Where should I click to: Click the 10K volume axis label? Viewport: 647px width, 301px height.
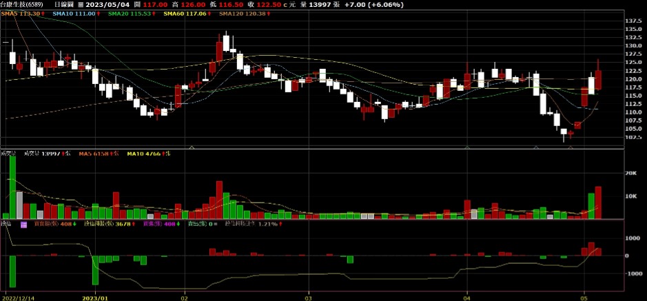tap(631, 197)
